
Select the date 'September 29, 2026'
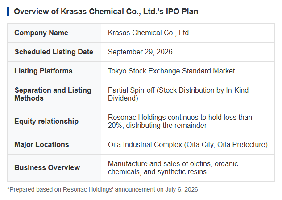(140, 52)
